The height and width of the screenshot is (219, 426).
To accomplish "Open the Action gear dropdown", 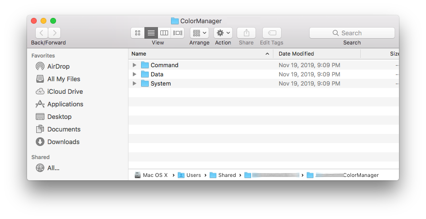I will pyautogui.click(x=223, y=33).
